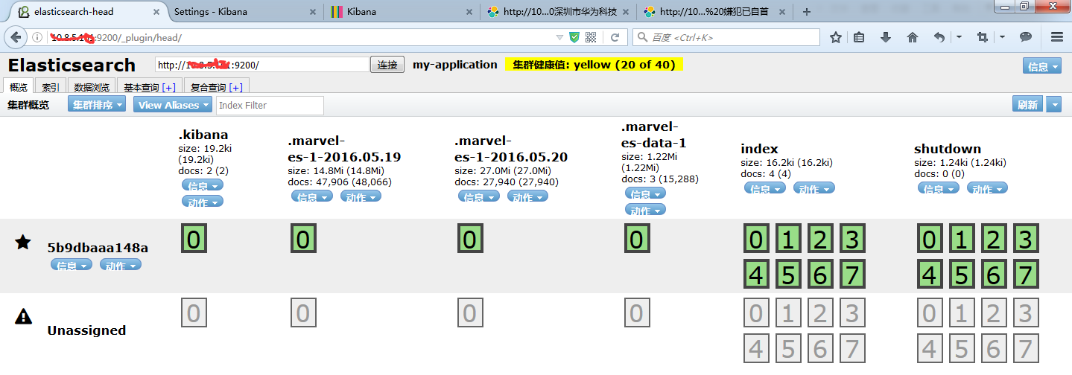Open 动作 dropdown under the index column
Viewport: 1072px width, 375px height.
click(813, 188)
